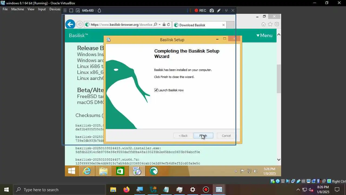Open VirtualBox View menu
This screenshot has height=195, width=346.
[31, 9]
